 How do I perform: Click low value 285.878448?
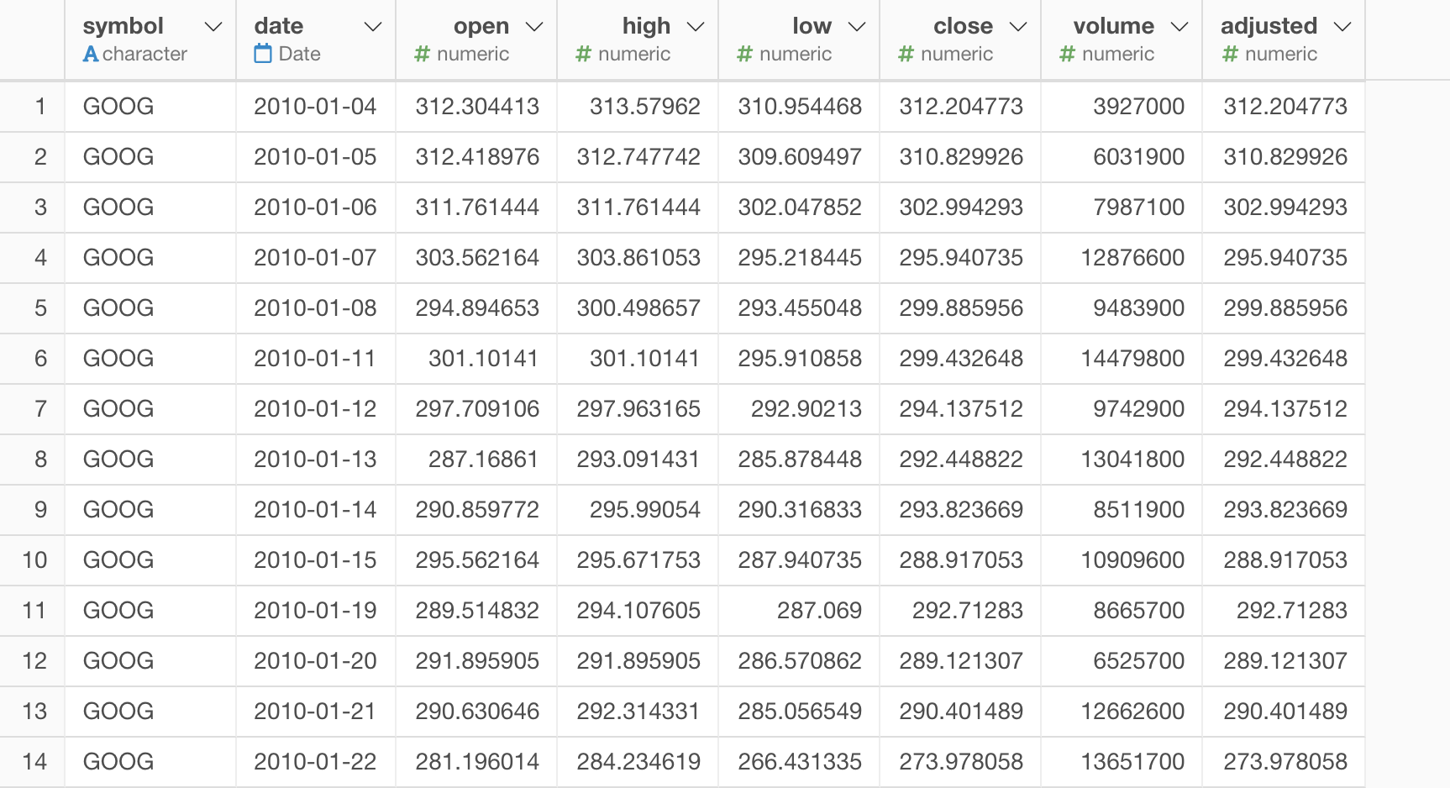coord(800,460)
